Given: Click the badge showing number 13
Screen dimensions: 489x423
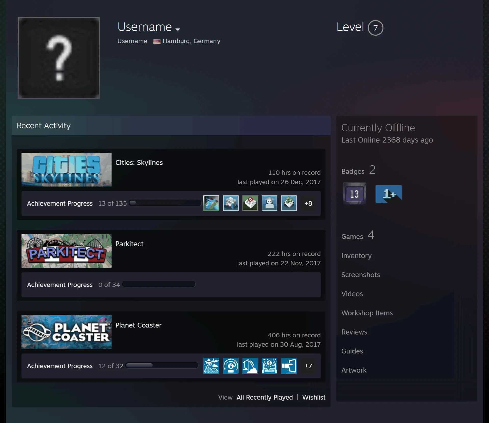Looking at the screenshot, I should (x=355, y=194).
